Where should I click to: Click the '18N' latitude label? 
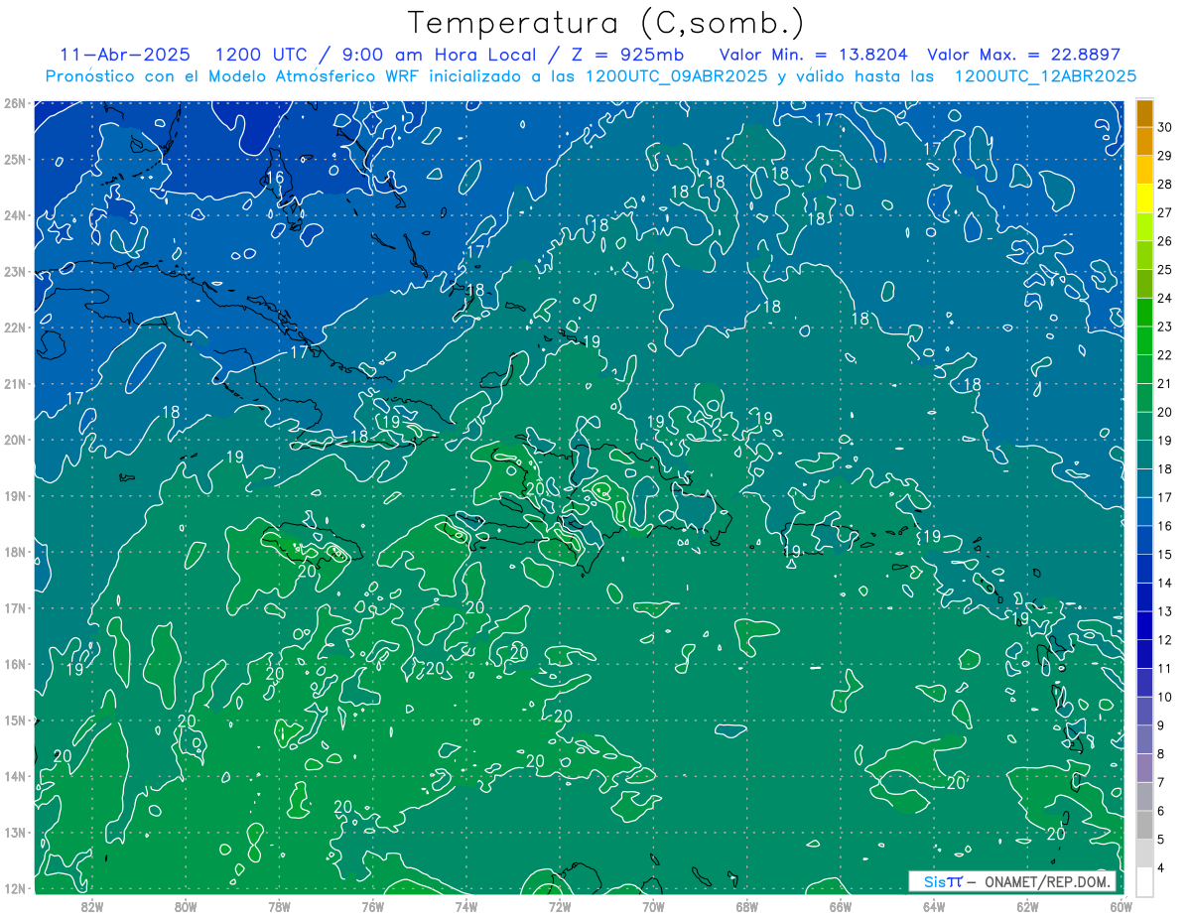coord(15,552)
